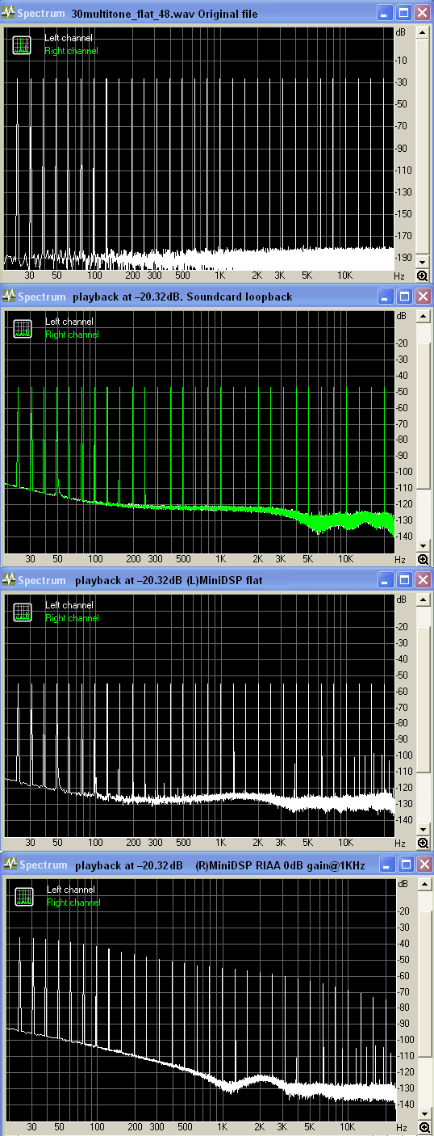This screenshot has width=434, height=1136.
Task: Click zoom magnifier in MiniDSP RIAA window
Action: click(x=424, y=1127)
